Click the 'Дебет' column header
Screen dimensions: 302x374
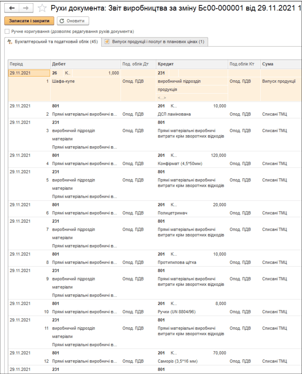(85, 64)
